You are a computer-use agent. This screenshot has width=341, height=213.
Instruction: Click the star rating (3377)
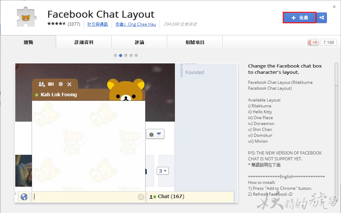click(x=64, y=24)
